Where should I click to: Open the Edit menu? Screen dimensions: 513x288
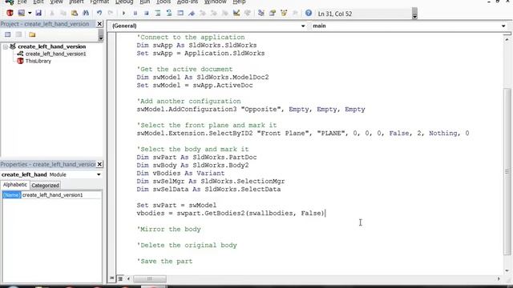tap(38, 2)
